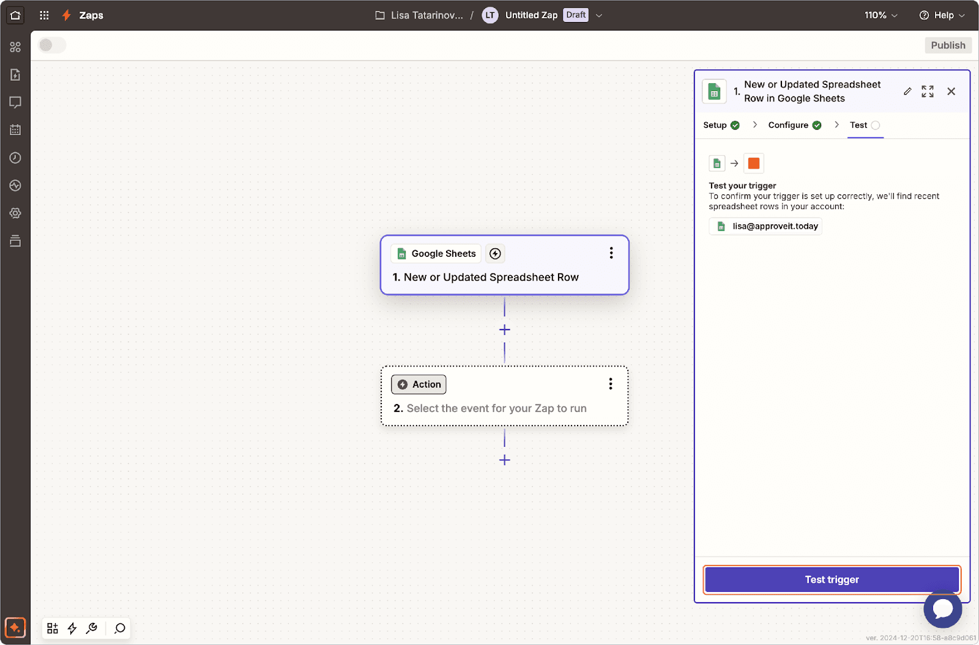Viewport: 979px width, 645px height.
Task: Select the 'Select the event for your Zap' step
Action: coord(505,396)
